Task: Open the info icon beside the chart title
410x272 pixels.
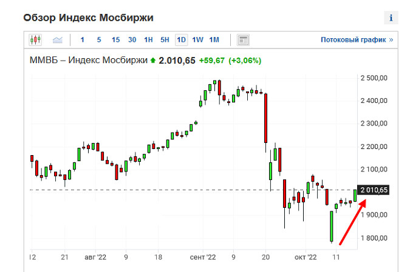Action: click(391, 18)
